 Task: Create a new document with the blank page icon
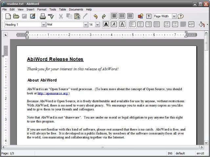(8, 16)
